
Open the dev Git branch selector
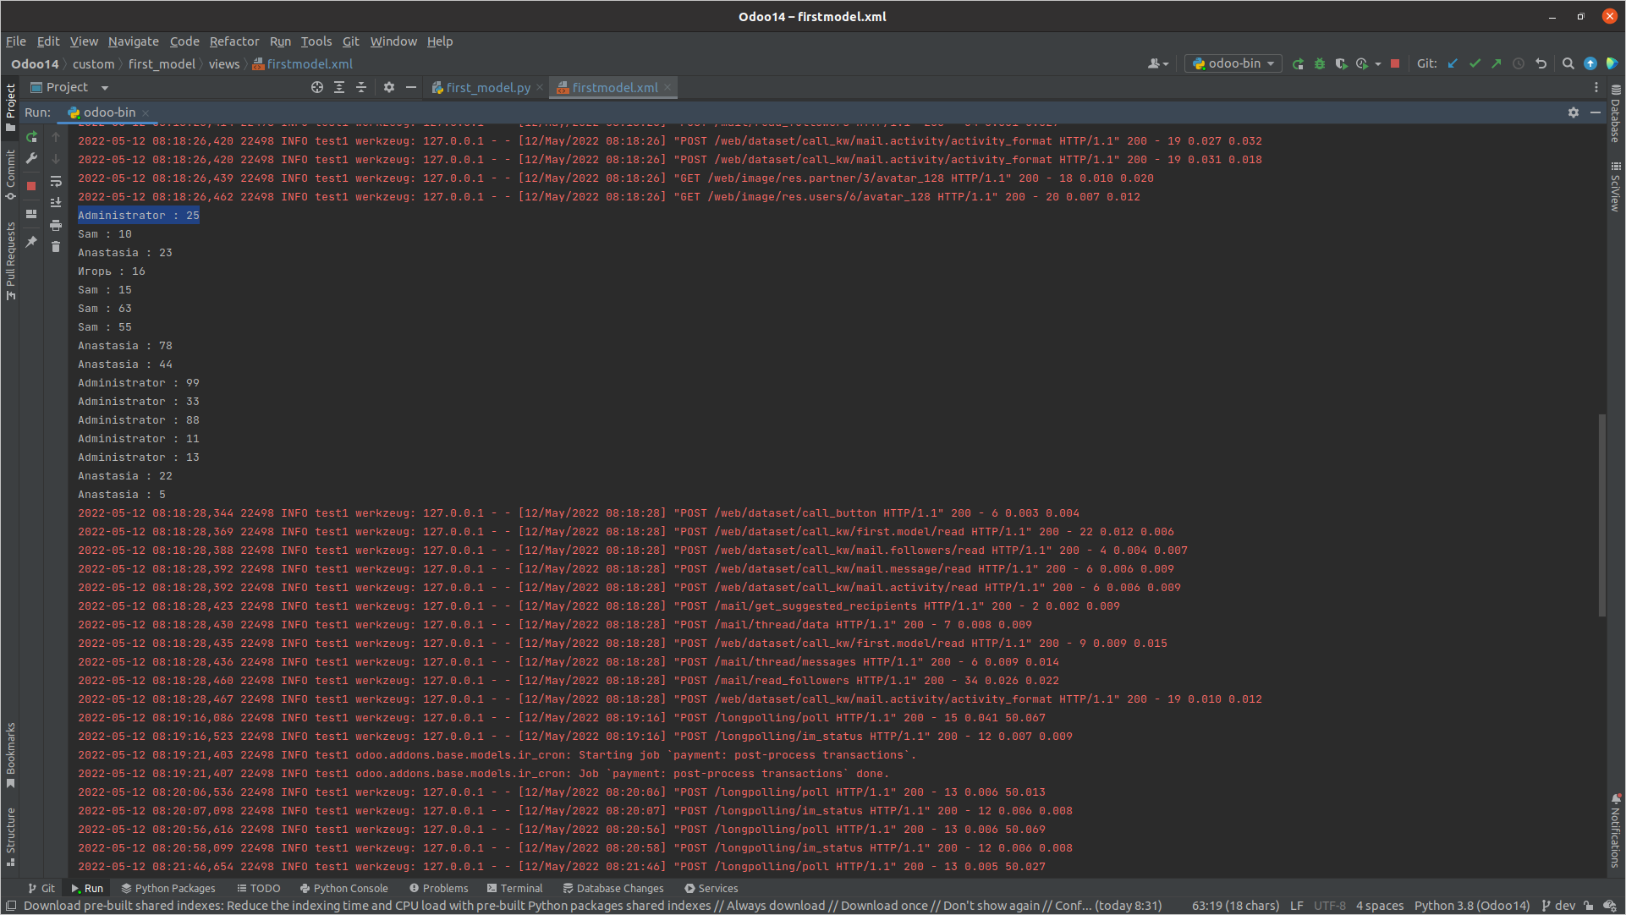tap(1558, 906)
